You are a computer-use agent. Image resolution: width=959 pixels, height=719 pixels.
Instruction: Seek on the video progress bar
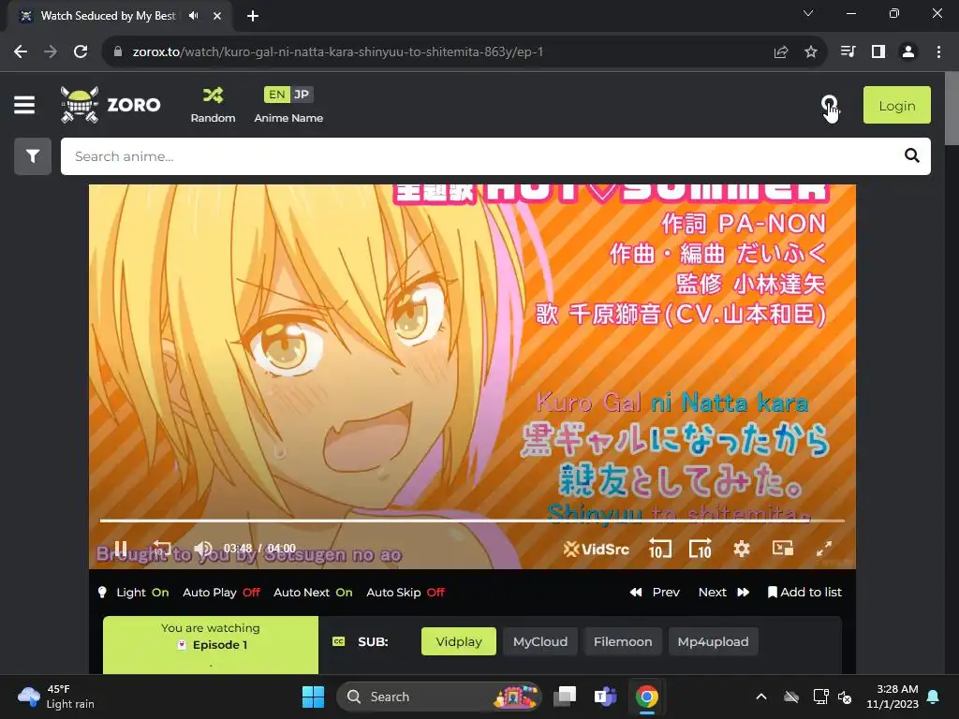(472, 521)
